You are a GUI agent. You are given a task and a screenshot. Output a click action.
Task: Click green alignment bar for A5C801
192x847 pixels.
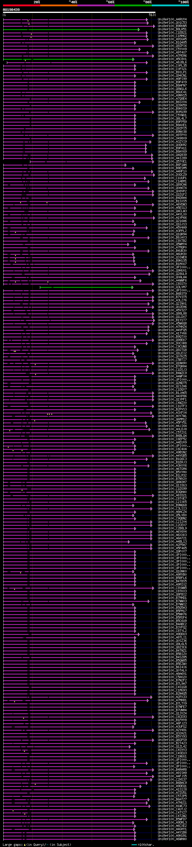tap(69, 59)
